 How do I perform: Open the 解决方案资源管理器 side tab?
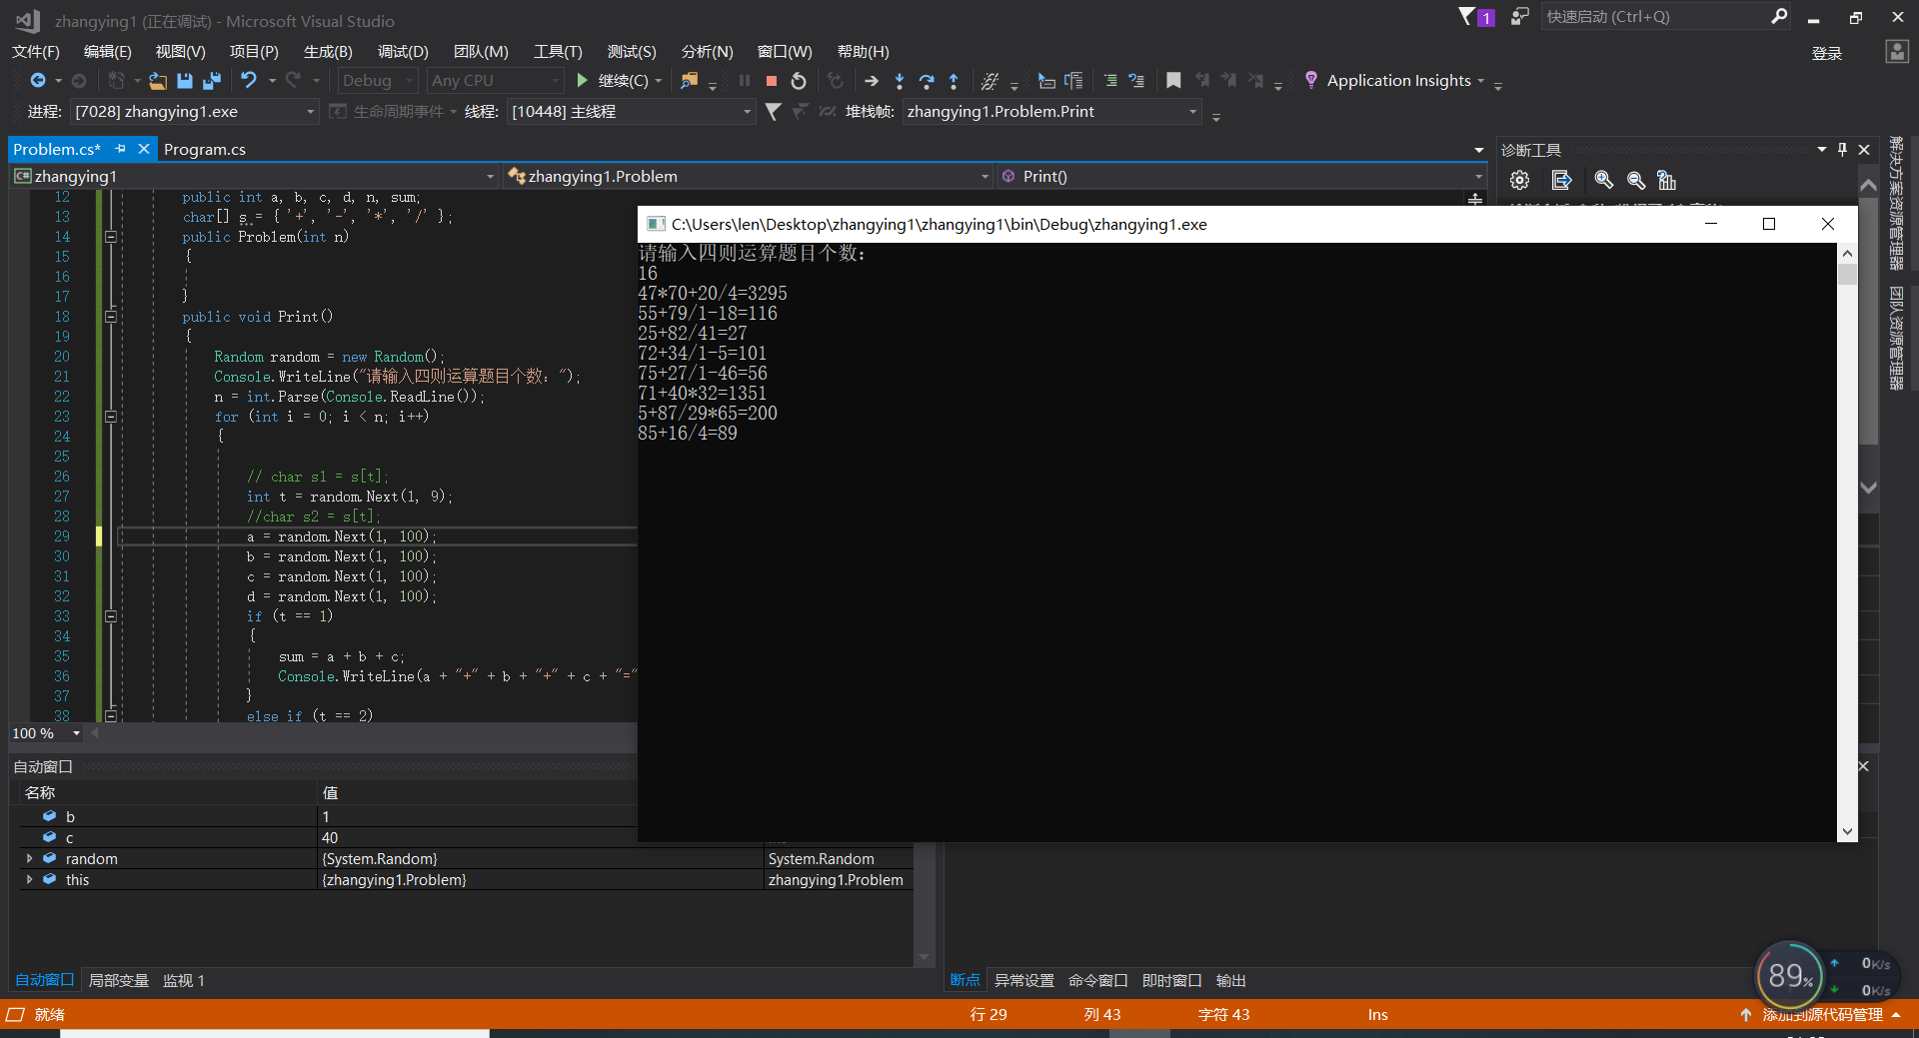1896,203
